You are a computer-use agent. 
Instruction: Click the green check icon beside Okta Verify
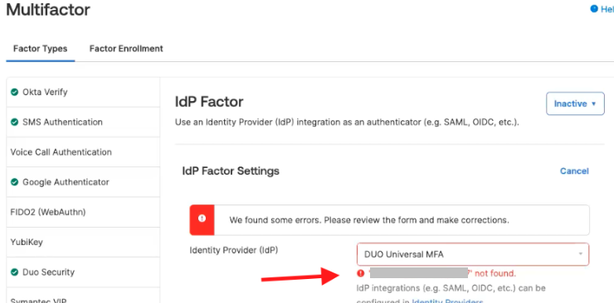(14, 92)
